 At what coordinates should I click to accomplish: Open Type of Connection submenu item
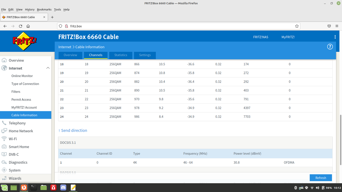point(26,84)
